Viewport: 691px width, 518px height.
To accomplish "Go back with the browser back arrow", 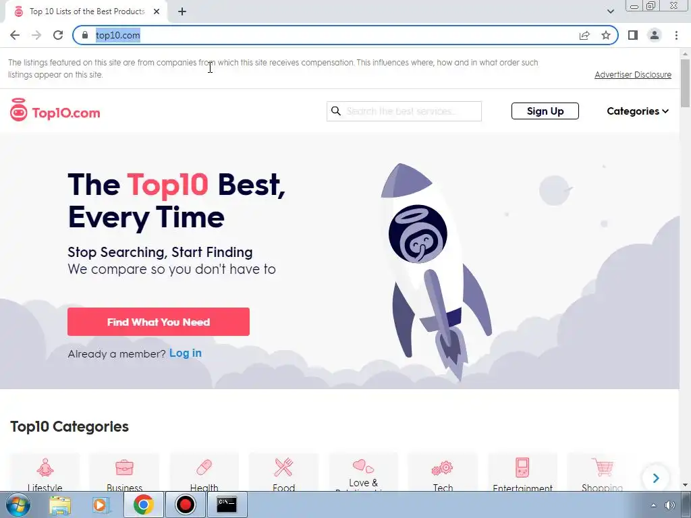I will [15, 35].
